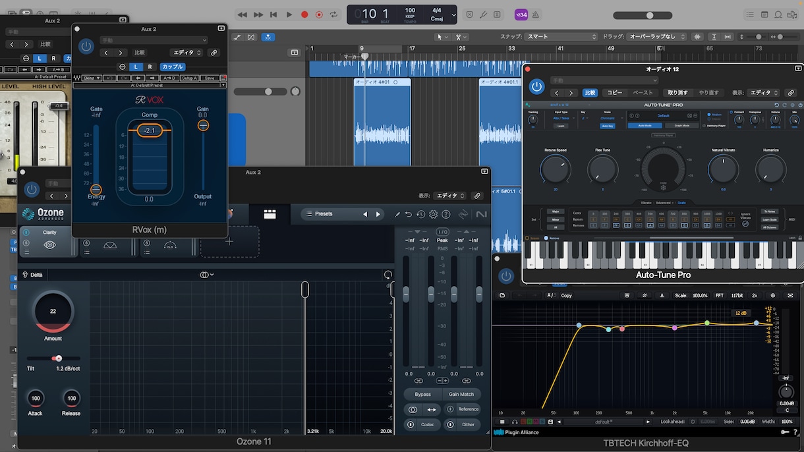Click Kirchhoff-EQ FFT button
804x452 pixels.
coord(719,295)
